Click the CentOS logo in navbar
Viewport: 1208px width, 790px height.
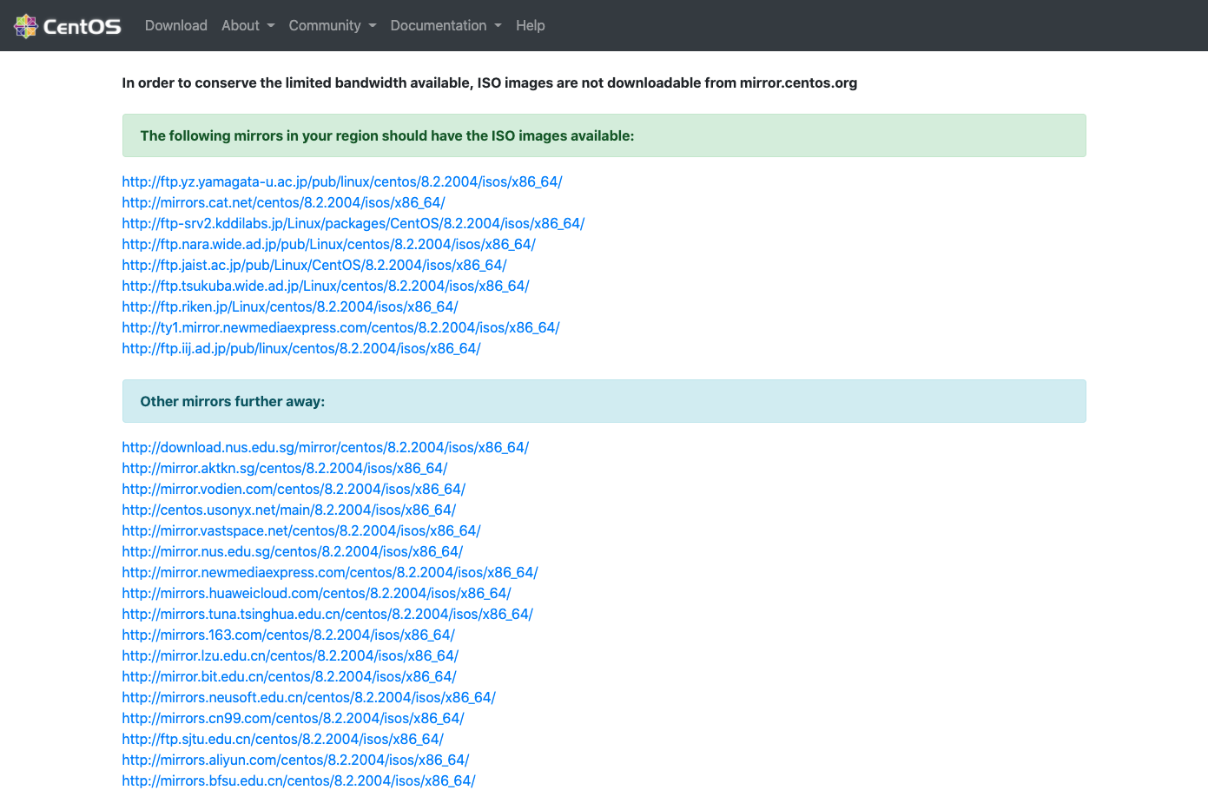click(68, 26)
